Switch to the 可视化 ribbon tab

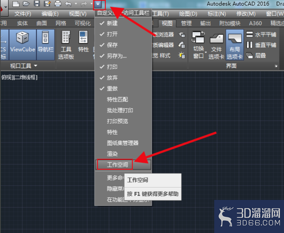83,23
